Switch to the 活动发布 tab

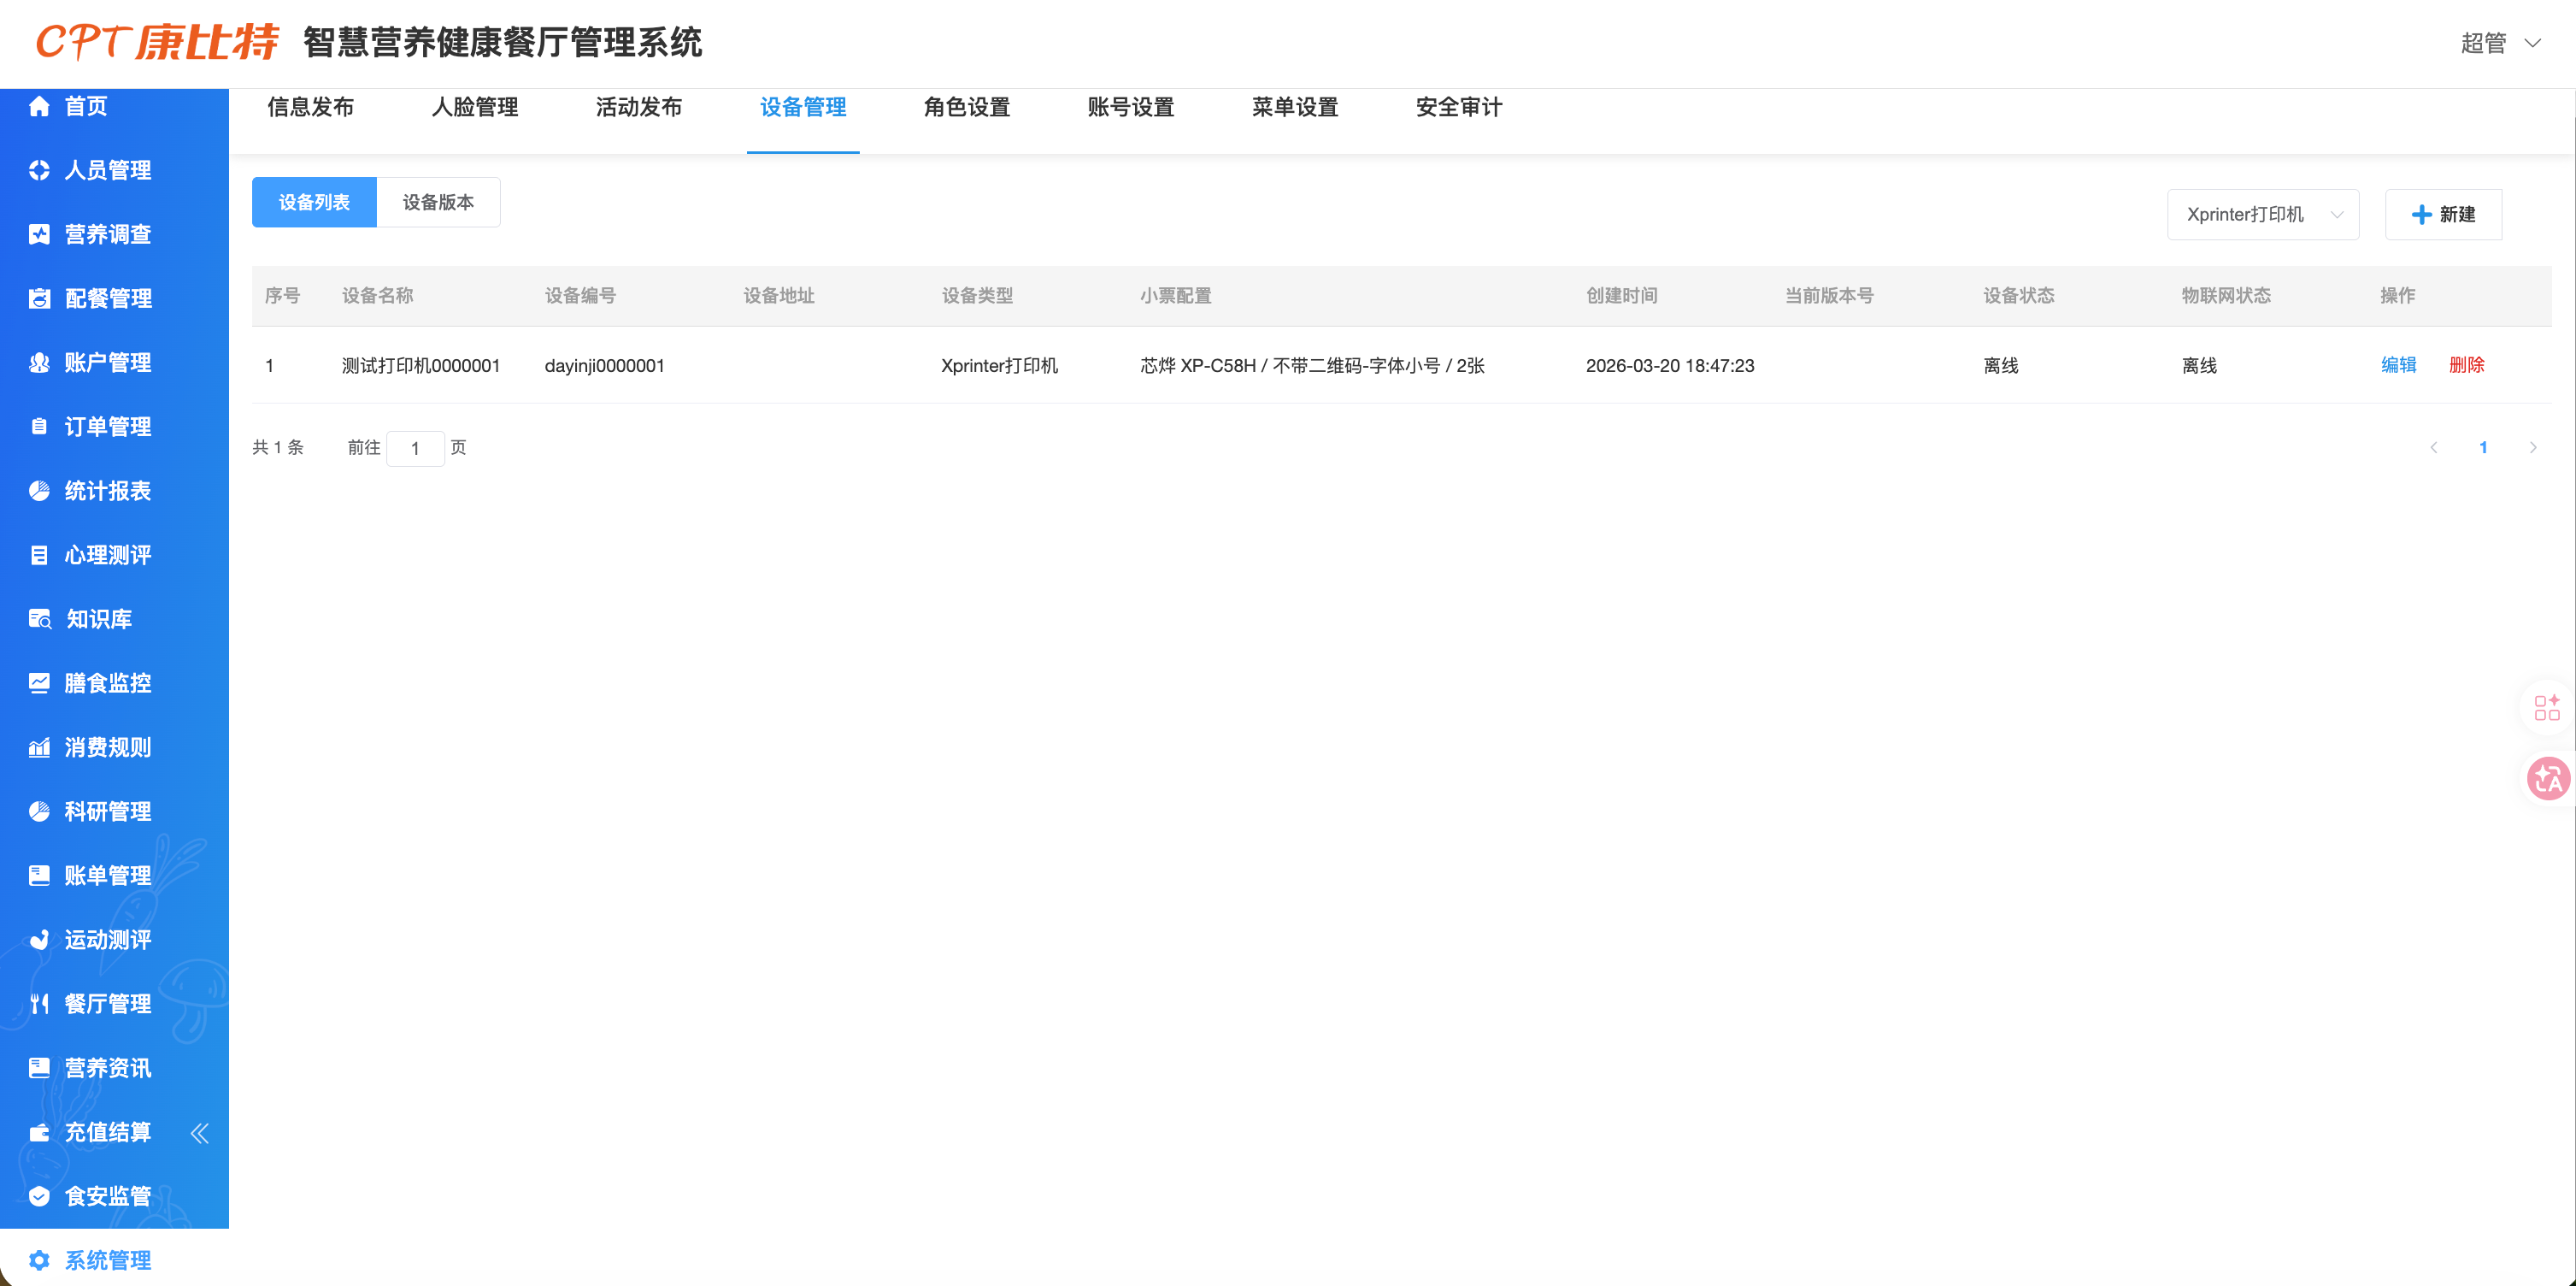[x=638, y=107]
